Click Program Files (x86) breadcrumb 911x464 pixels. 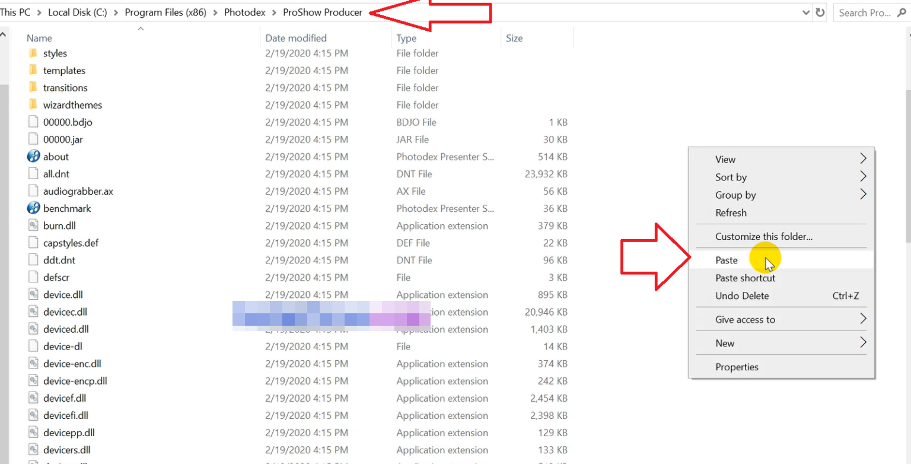[x=165, y=12]
